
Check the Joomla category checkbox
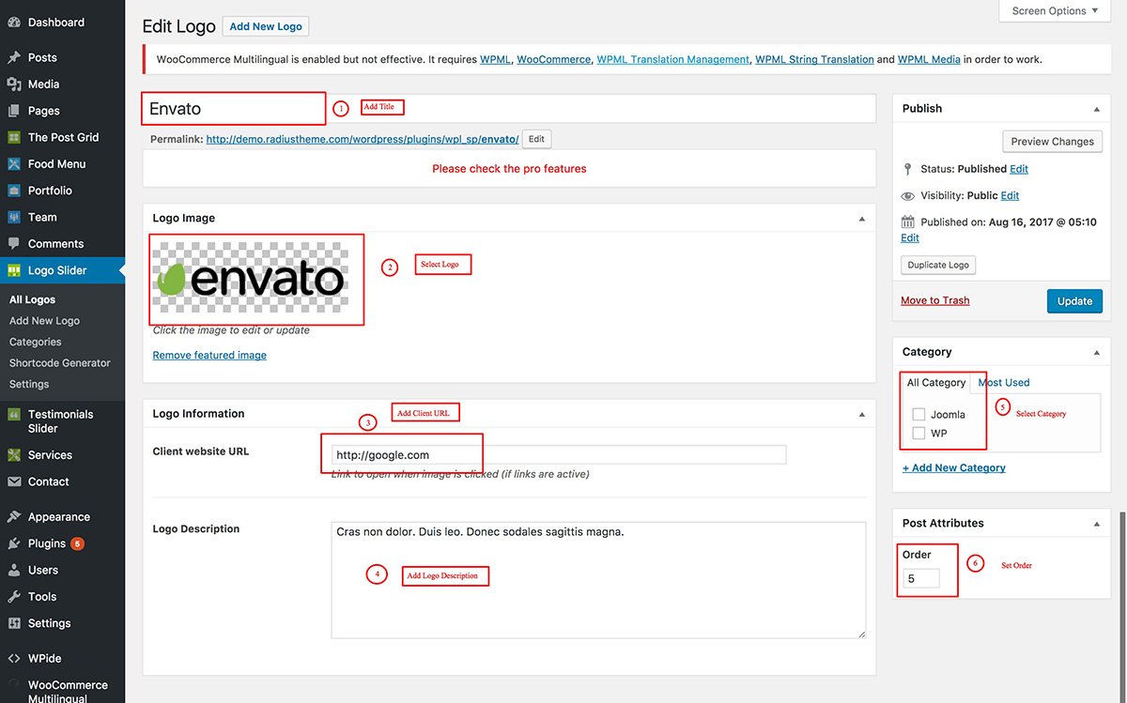(919, 414)
